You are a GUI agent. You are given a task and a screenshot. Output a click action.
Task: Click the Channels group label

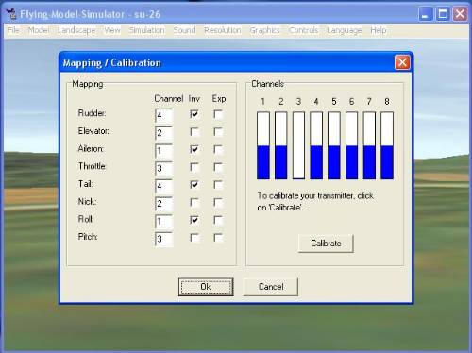coord(267,84)
